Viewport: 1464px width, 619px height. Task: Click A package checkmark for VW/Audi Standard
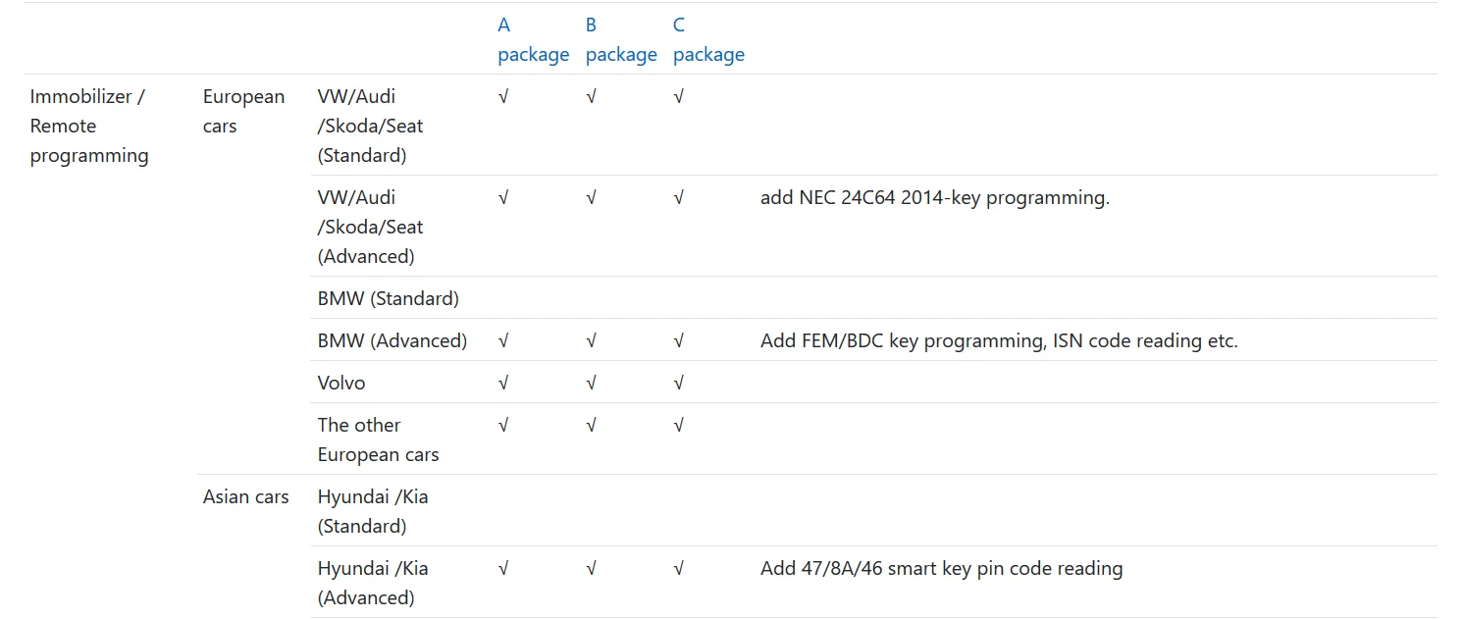coord(503,97)
